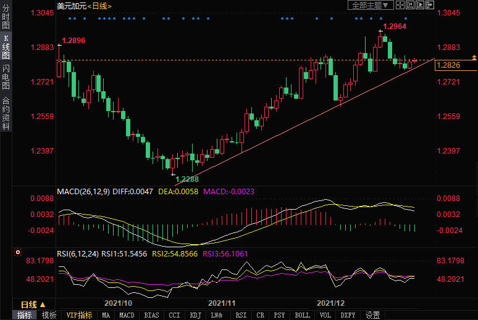Click the crosshair cursor icon in top toolbar
This screenshot has height=320, width=478.
click(400, 5)
